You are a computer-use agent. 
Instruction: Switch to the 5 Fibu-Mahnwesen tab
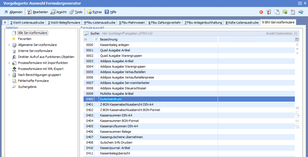coord(132,23)
